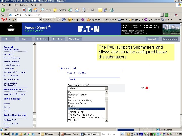
Task: Expand Search Web dropdown arrow
Action: click(x=55, y=20)
